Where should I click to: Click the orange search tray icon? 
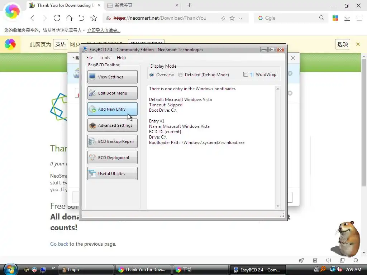pyautogui.click(x=323, y=269)
